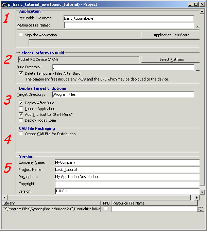The height and width of the screenshot is (231, 207).
Task: Click the Resource File Name column header
Action: pyautogui.click(x=154, y=203)
